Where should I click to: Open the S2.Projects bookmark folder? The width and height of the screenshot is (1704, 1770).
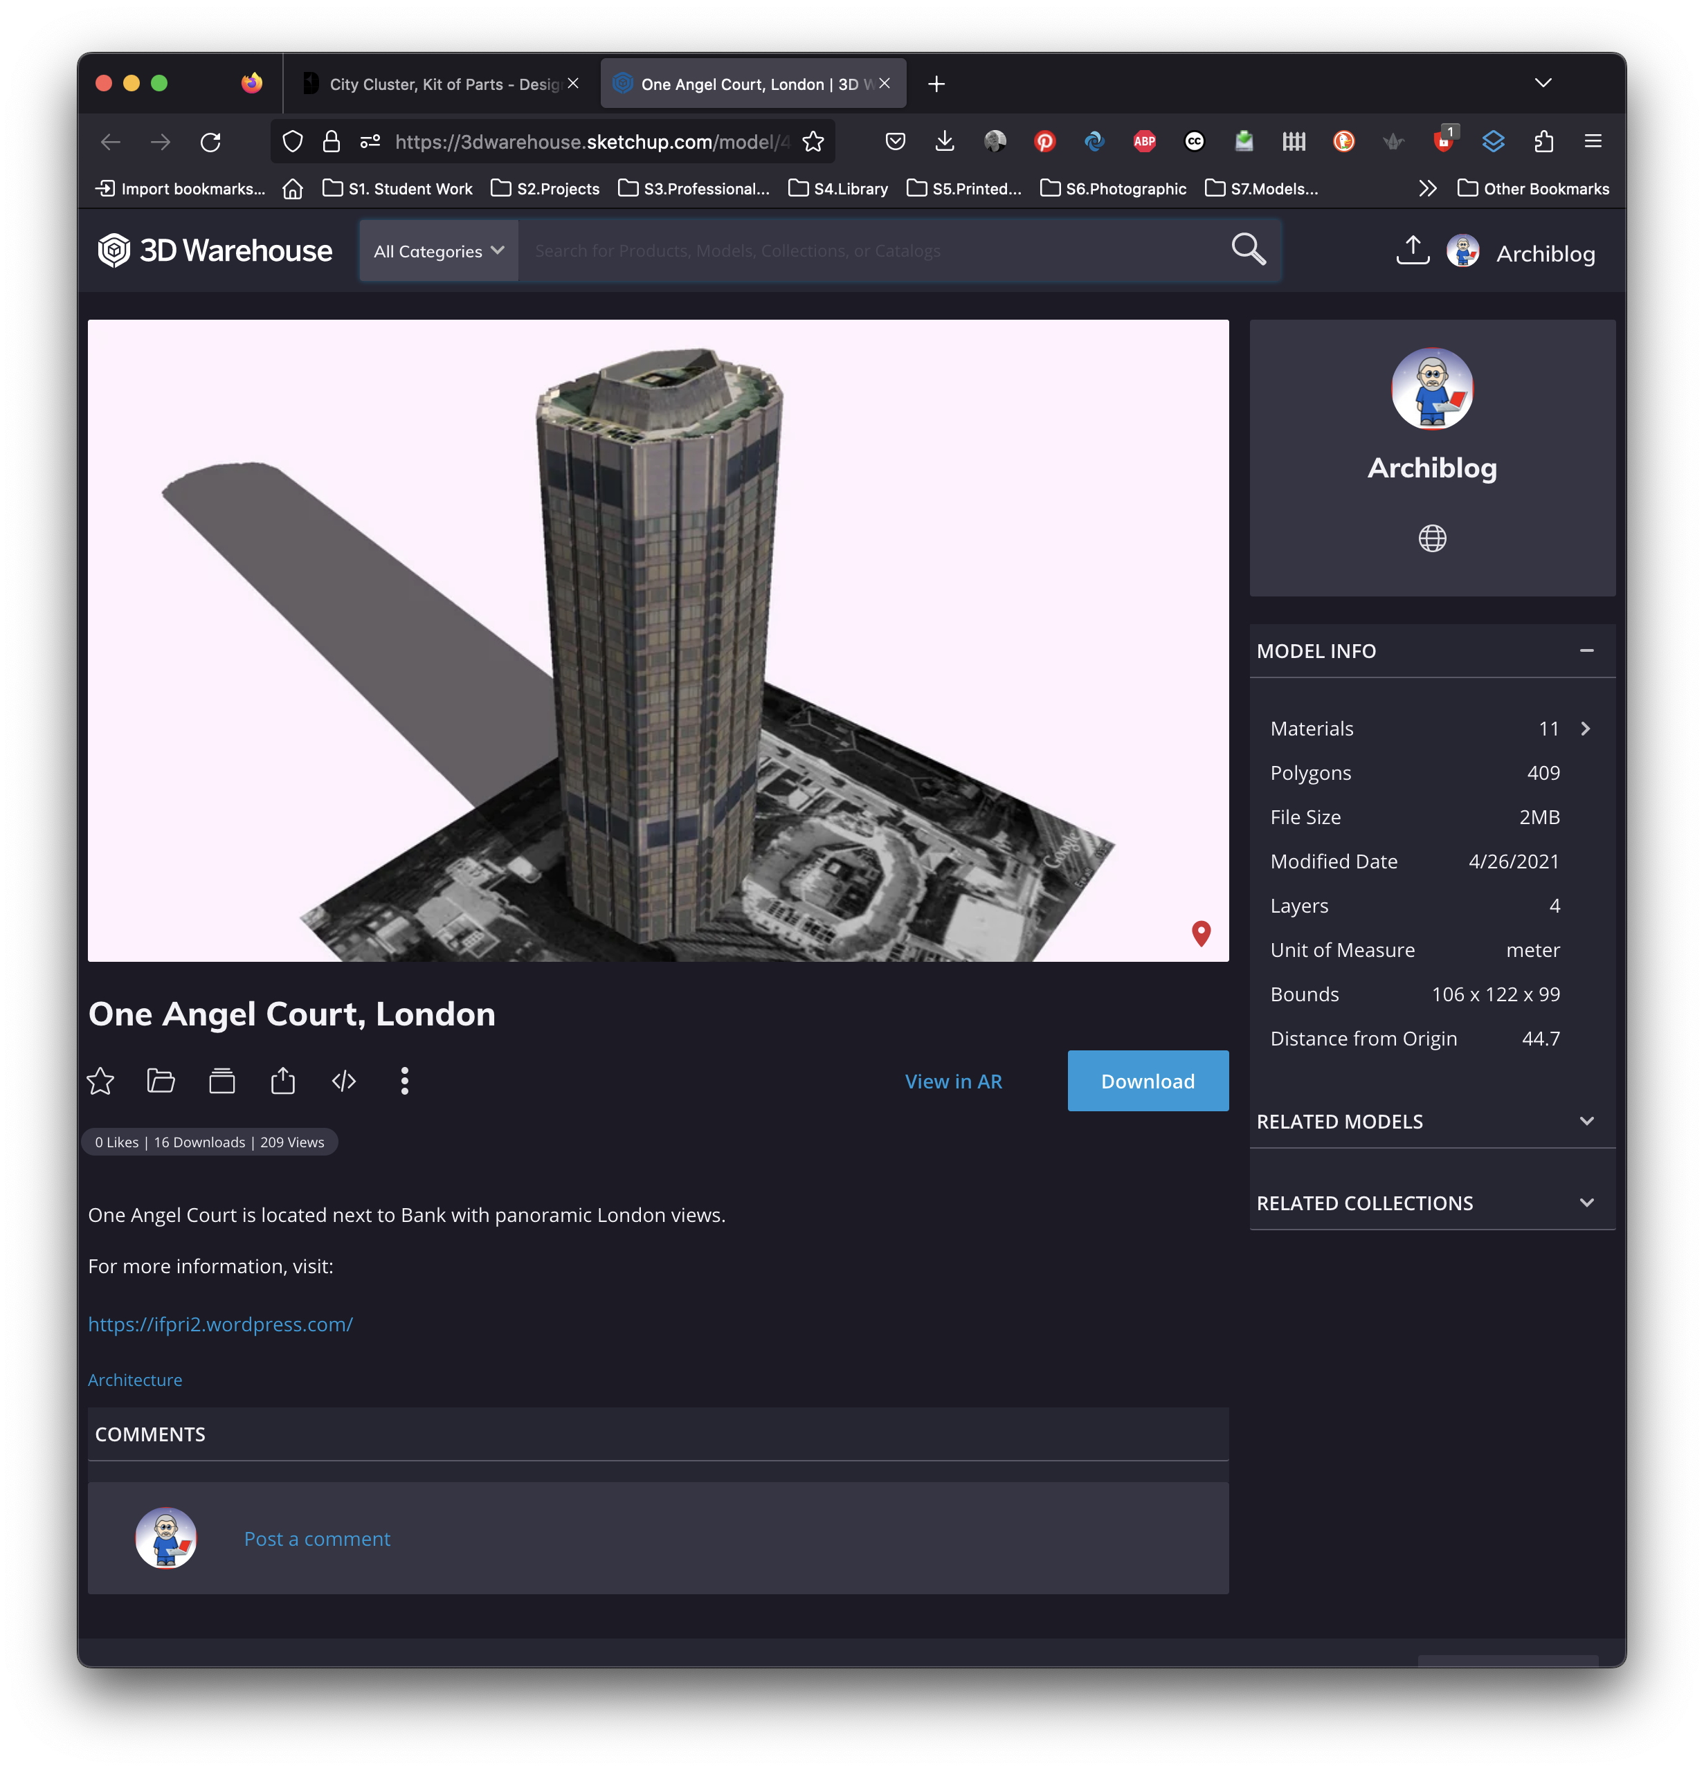tap(545, 189)
